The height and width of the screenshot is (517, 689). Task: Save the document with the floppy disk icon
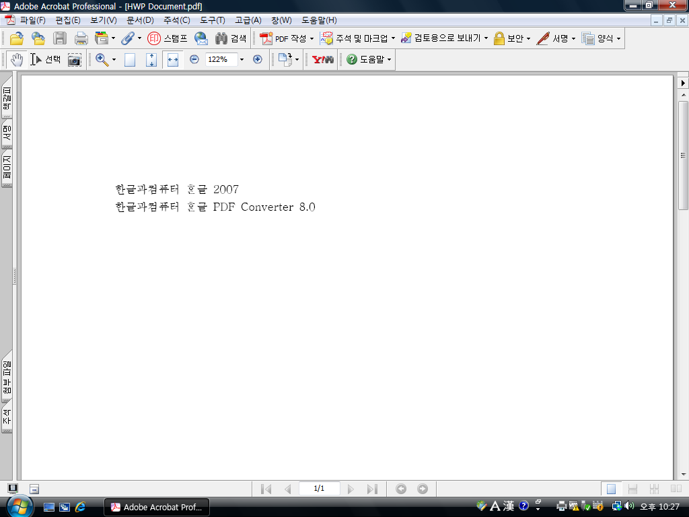tap(60, 38)
